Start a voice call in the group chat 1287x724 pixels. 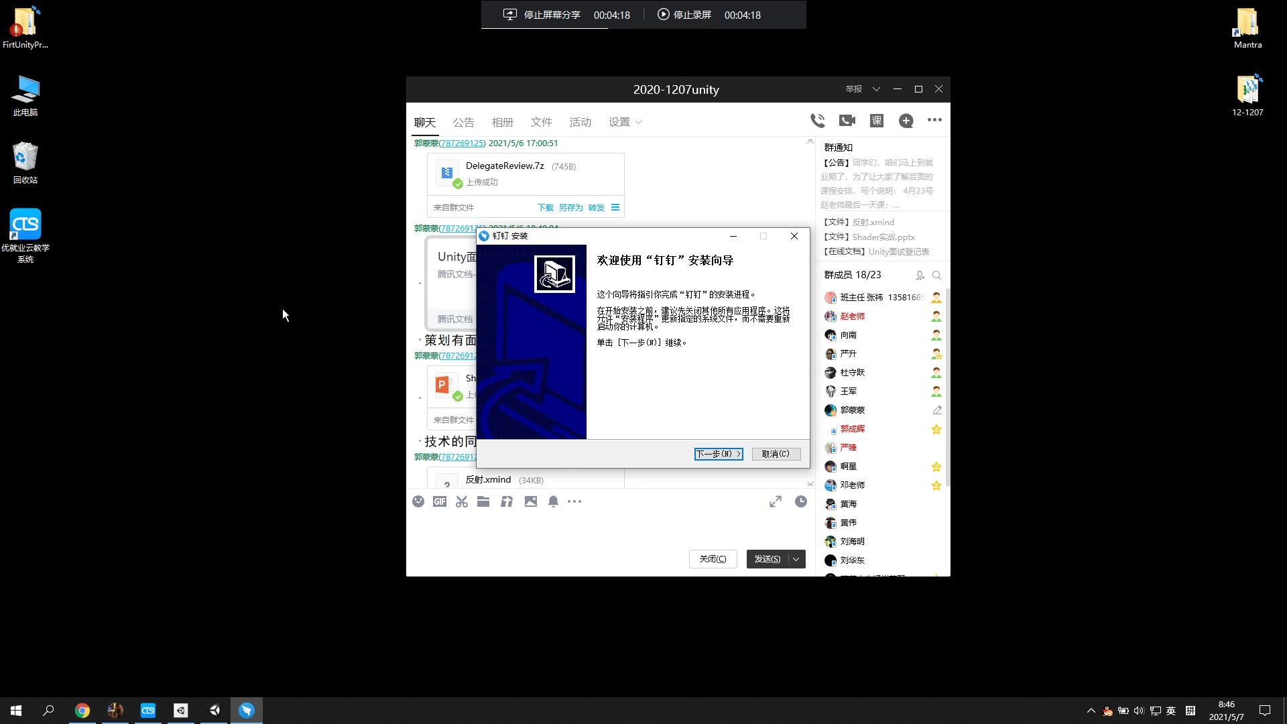coord(818,121)
